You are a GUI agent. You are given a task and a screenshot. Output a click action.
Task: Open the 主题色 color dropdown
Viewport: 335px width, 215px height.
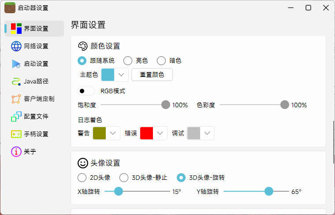point(115,75)
